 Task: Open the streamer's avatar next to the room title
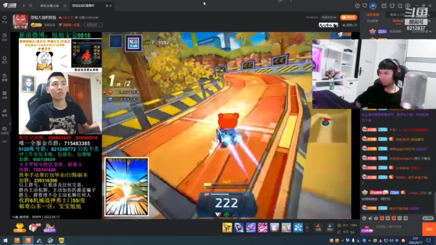tap(20, 22)
